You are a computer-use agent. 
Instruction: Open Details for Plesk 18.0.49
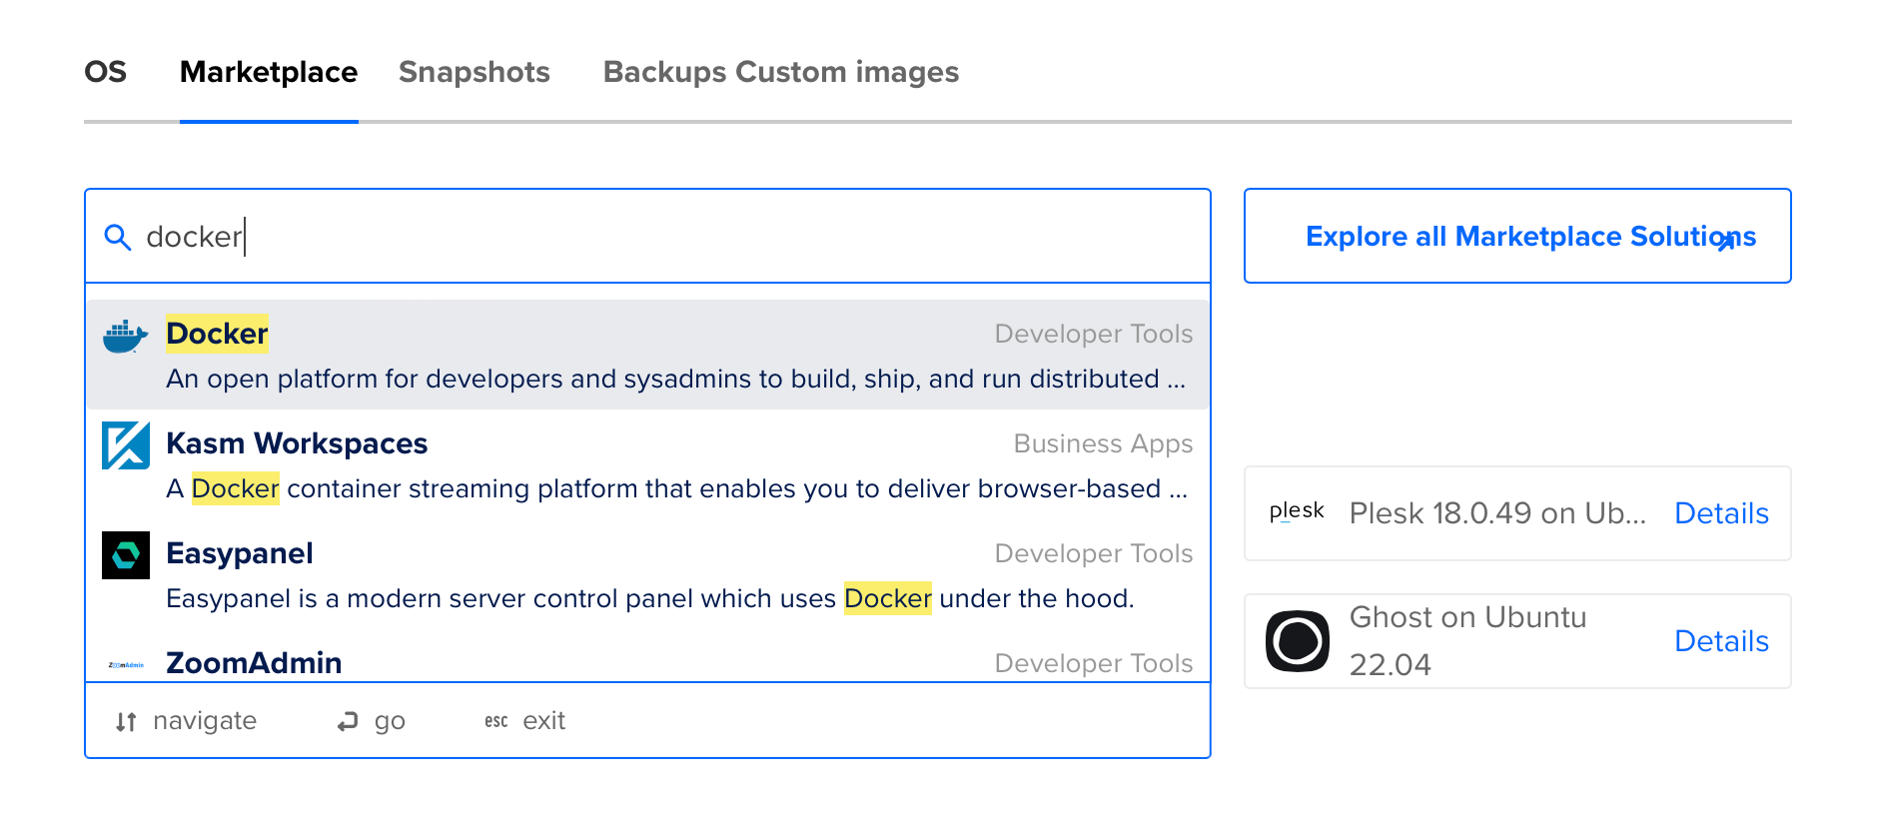[x=1721, y=513]
